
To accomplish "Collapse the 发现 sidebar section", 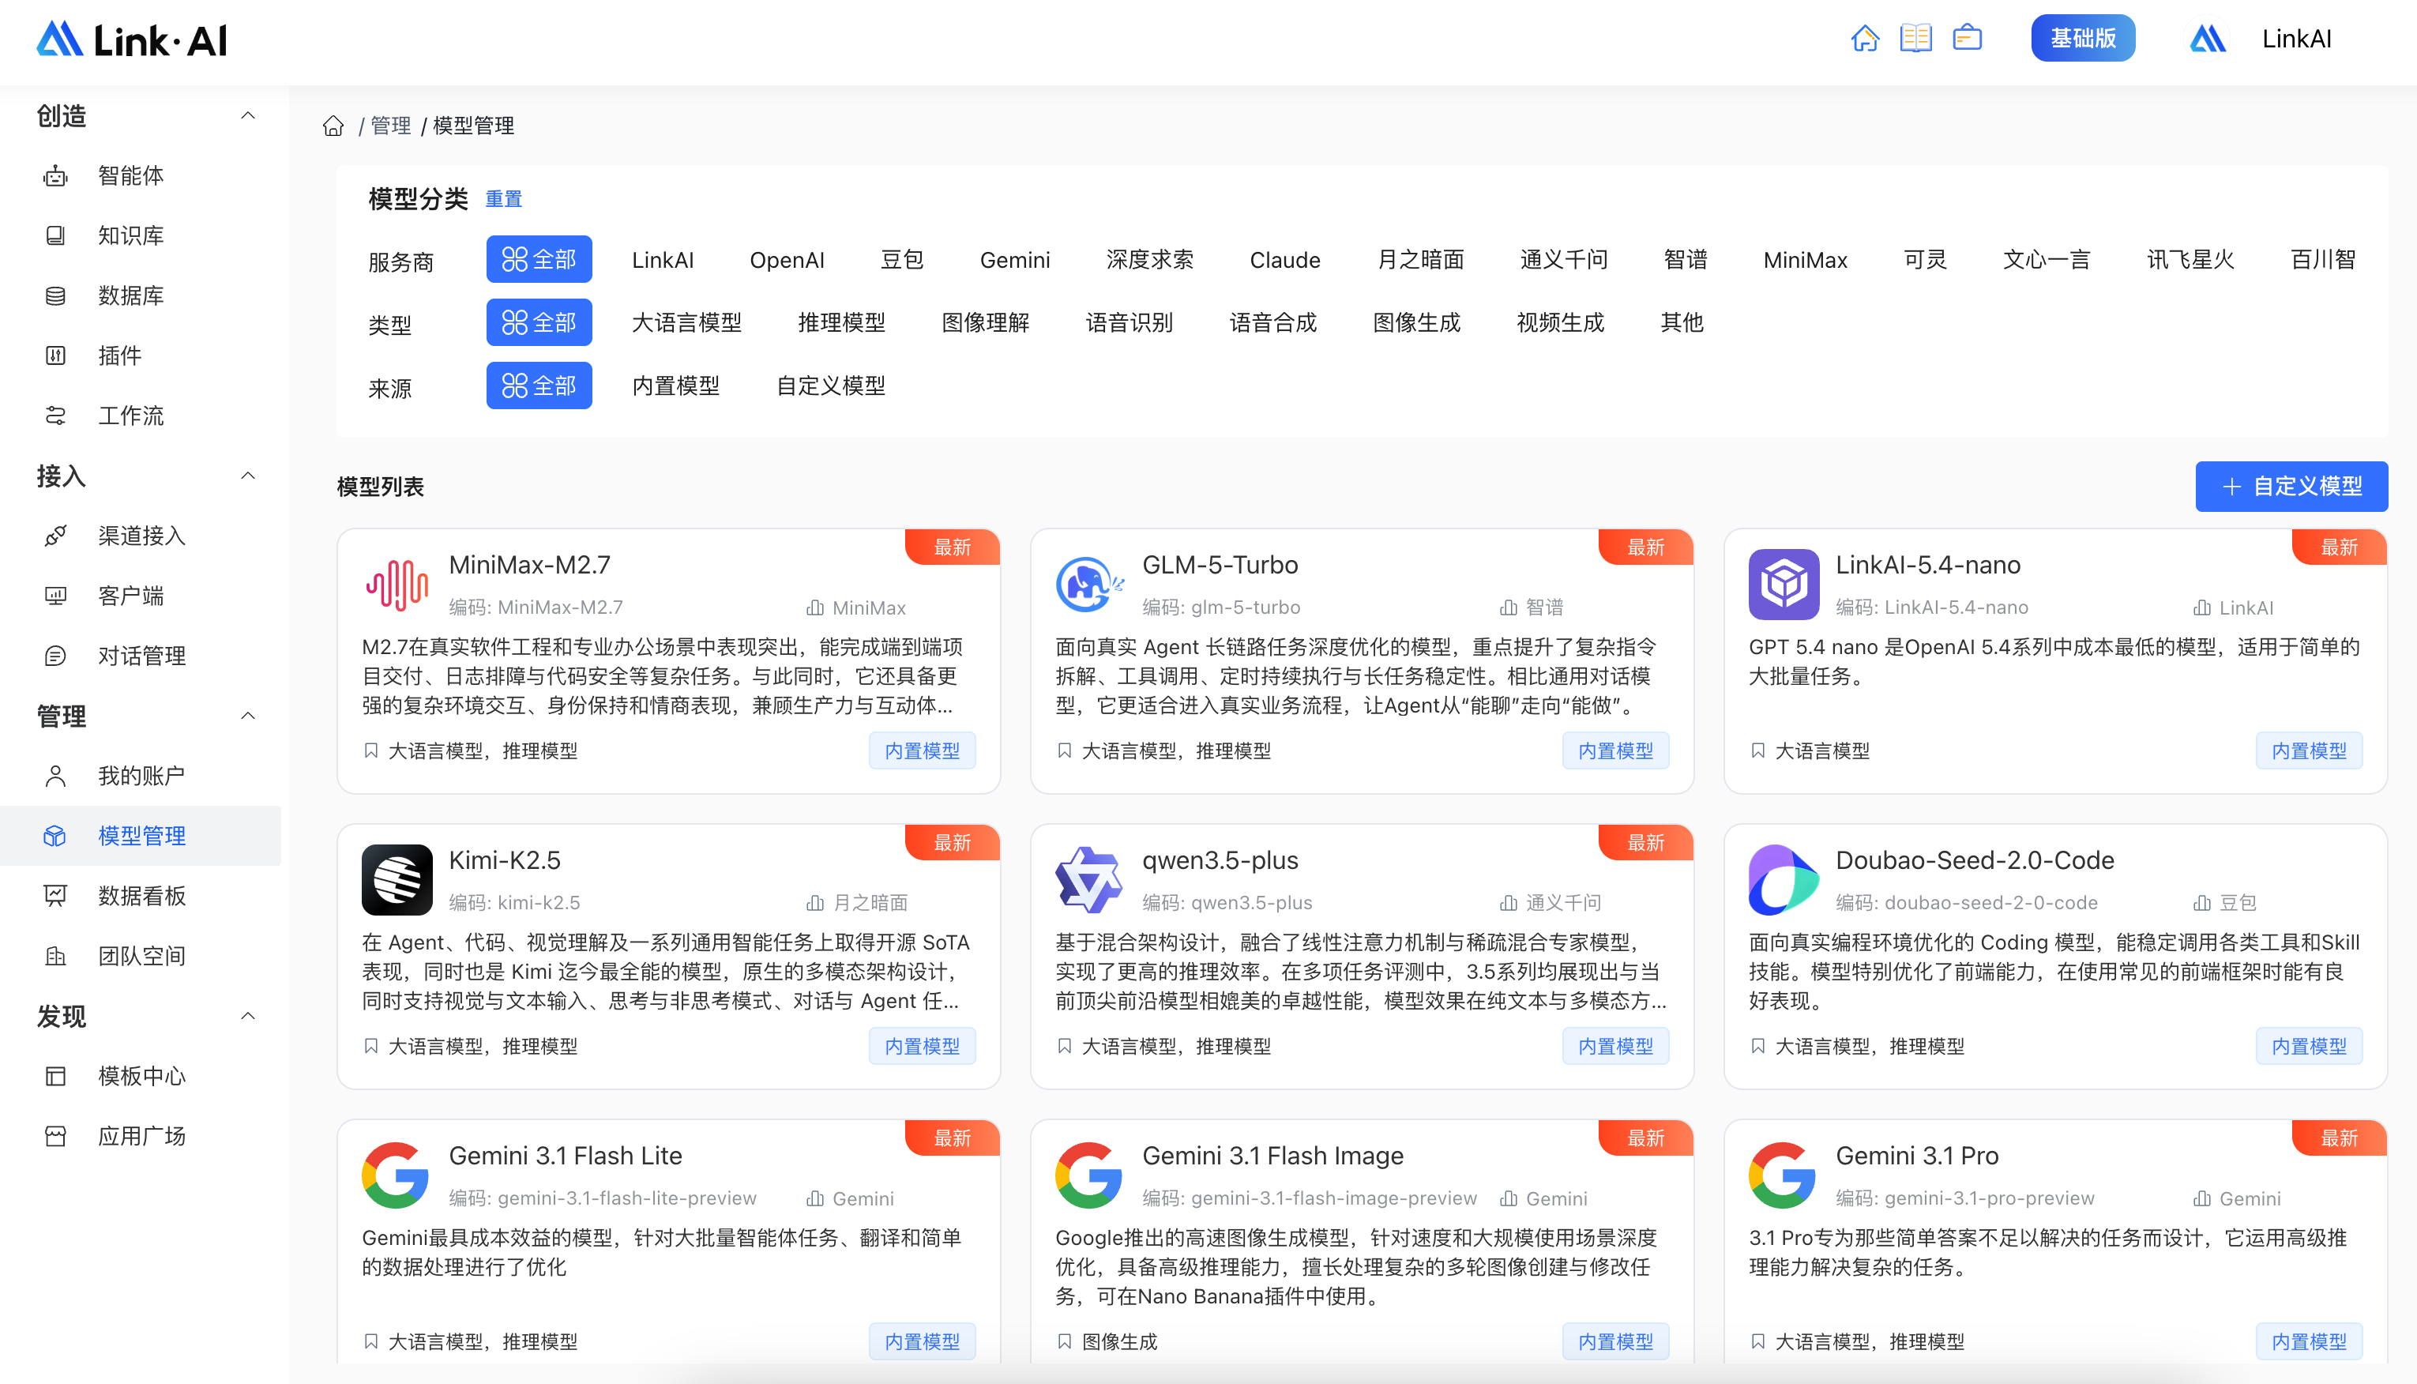I will [249, 1015].
